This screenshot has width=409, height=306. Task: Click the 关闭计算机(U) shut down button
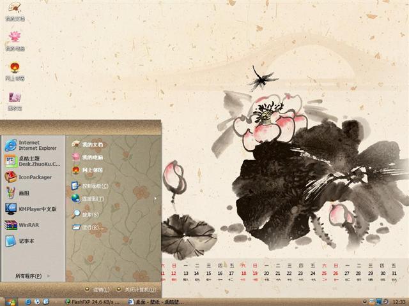click(x=136, y=289)
